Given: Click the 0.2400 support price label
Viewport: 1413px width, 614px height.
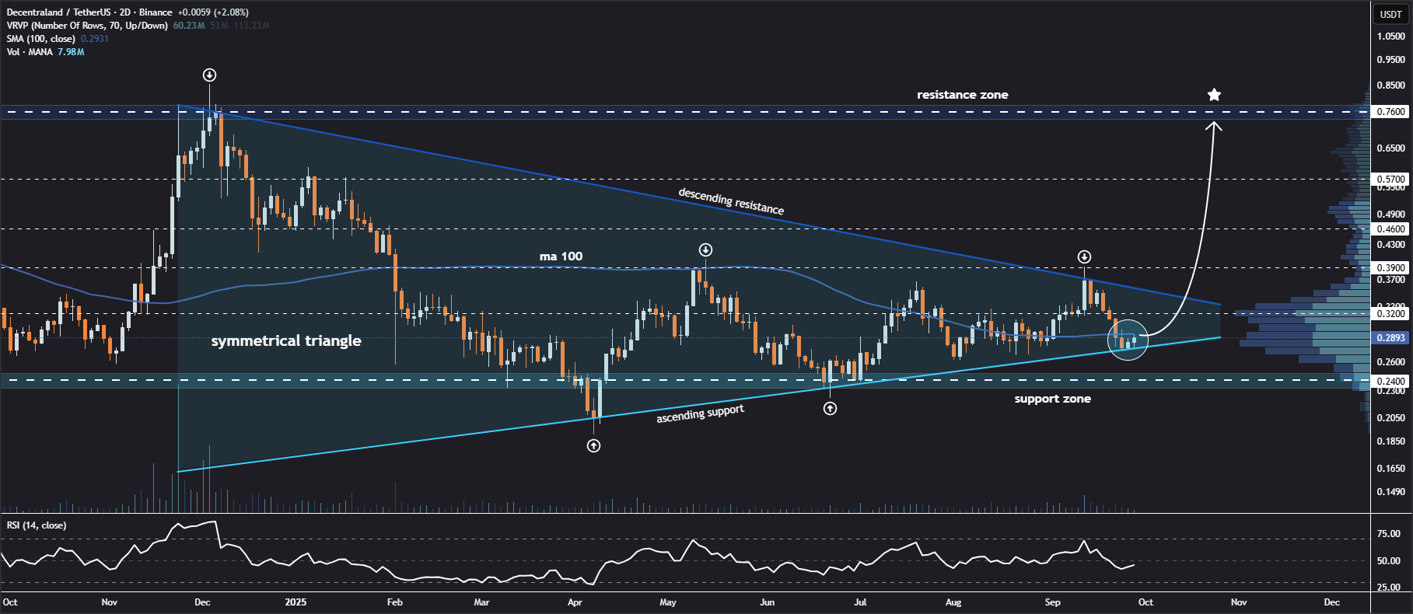Looking at the screenshot, I should click(x=1390, y=381).
